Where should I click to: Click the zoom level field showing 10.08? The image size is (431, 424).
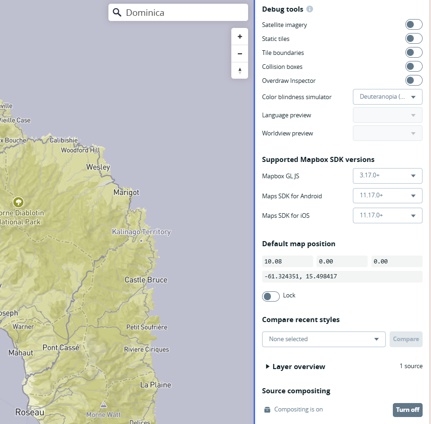click(287, 262)
